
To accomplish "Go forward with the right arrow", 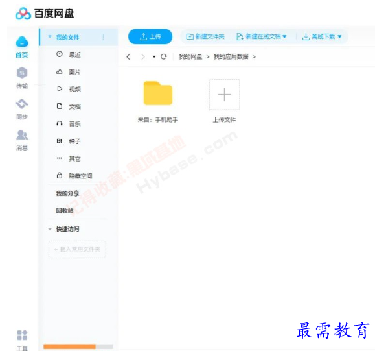I will (142, 57).
